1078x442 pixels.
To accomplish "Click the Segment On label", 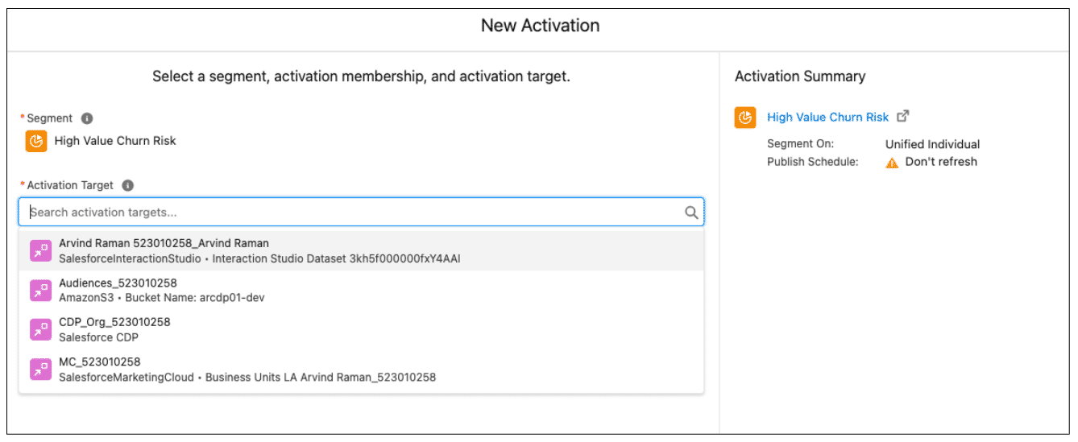I will 800,144.
